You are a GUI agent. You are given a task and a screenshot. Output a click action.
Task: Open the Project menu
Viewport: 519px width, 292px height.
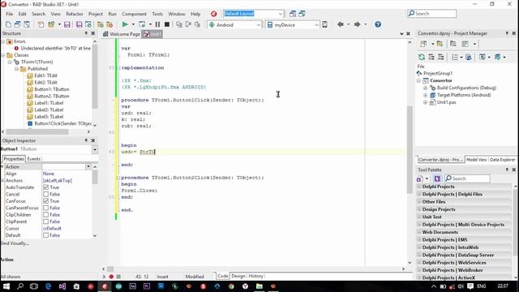coord(96,14)
